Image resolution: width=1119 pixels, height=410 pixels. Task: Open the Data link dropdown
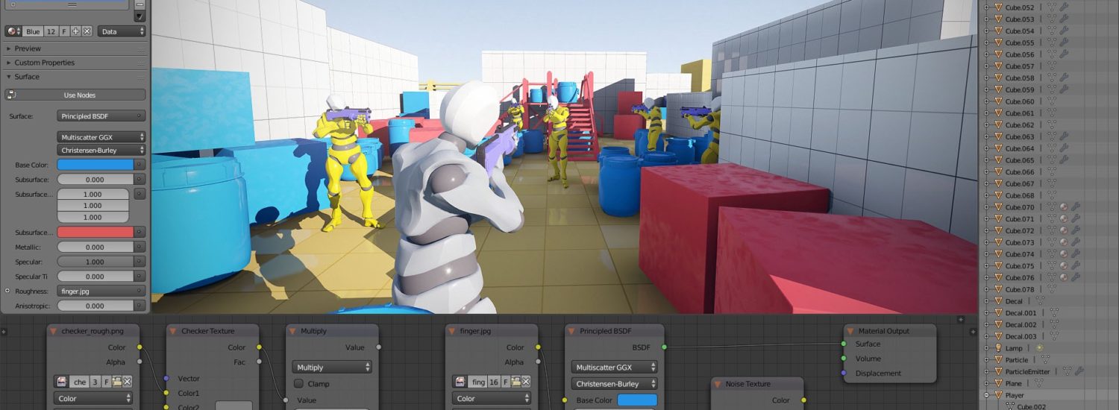point(122,31)
